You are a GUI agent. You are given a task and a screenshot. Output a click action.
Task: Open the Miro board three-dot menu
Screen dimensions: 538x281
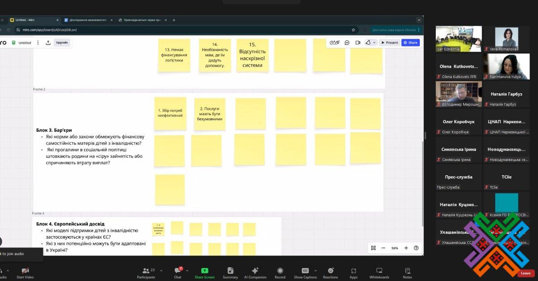pos(38,43)
